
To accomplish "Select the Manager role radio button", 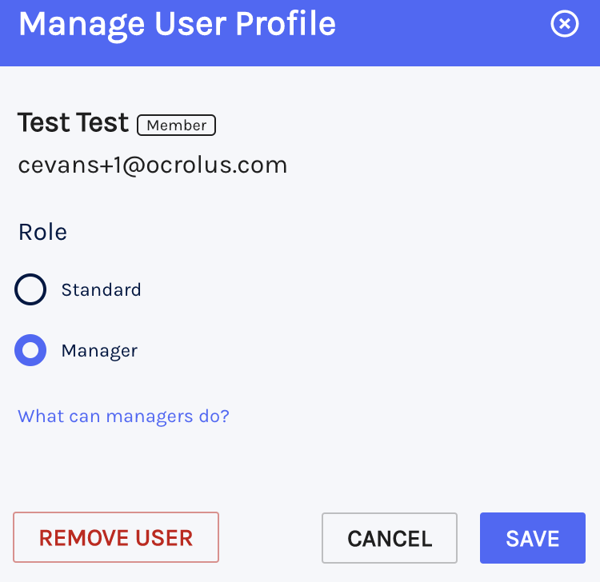I will (30, 350).
